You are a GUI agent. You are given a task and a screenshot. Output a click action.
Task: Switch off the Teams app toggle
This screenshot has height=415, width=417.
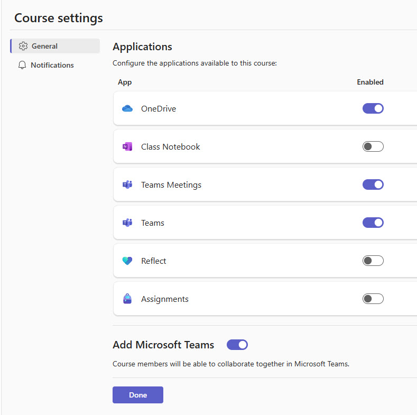tap(373, 223)
